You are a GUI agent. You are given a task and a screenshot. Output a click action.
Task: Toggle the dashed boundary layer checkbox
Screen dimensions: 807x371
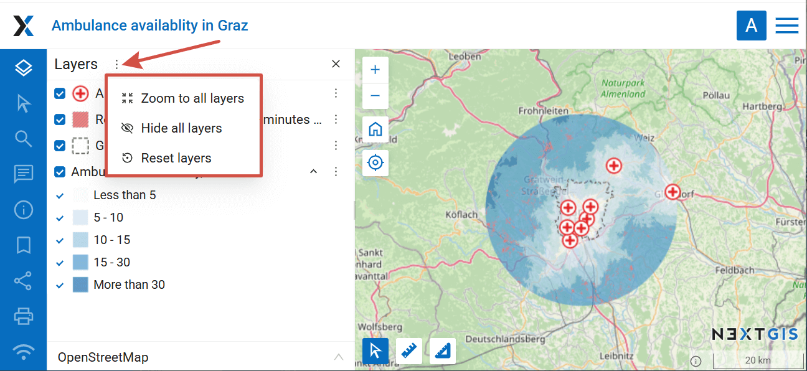coord(60,146)
